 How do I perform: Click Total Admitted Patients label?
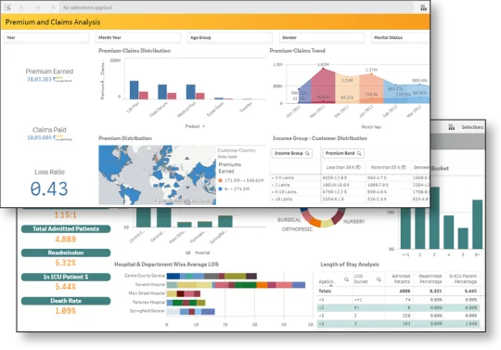(66, 229)
